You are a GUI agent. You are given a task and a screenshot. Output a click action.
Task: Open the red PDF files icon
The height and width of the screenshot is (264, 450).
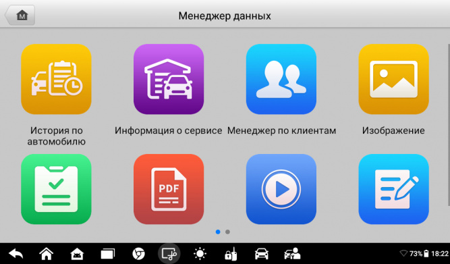point(169,189)
